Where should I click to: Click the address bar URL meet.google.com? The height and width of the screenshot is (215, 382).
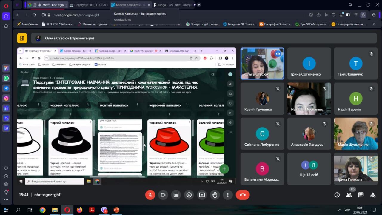[x=76, y=15]
